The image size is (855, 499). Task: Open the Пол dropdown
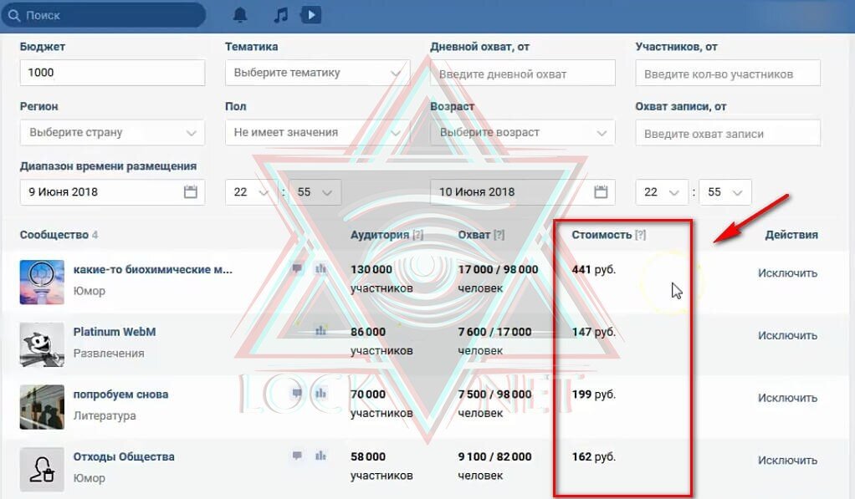tap(317, 132)
